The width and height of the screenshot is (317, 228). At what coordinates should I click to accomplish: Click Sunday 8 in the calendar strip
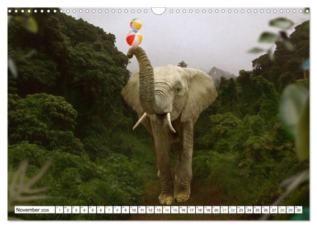tap(117, 210)
